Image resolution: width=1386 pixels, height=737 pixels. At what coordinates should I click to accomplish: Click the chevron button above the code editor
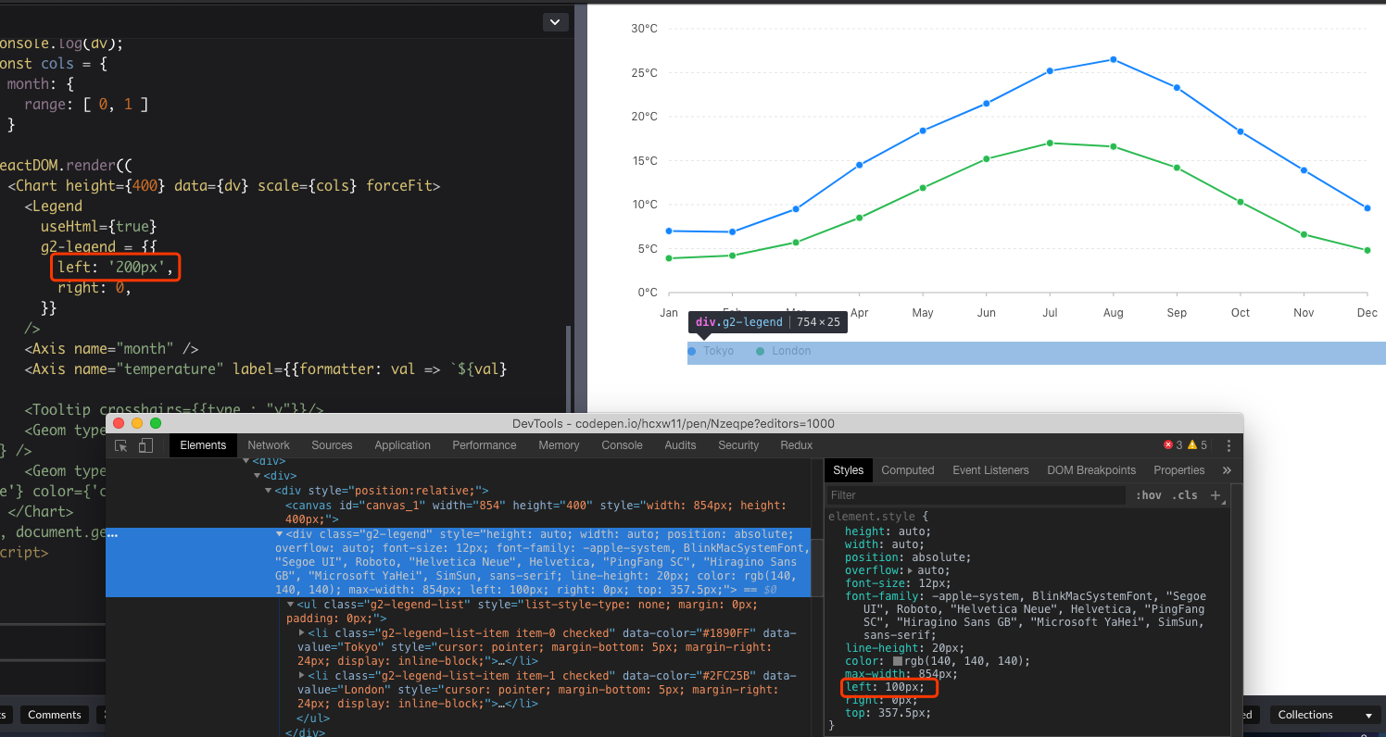coord(555,21)
